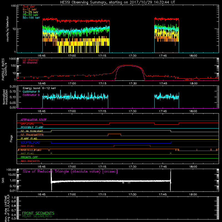Click the HI channel legend label

[x=30, y=63]
